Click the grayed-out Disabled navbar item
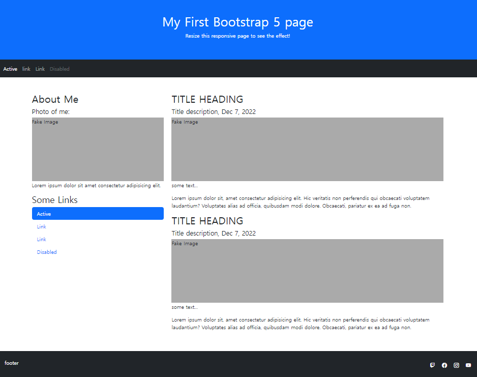The height and width of the screenshot is (377, 477). click(59, 69)
